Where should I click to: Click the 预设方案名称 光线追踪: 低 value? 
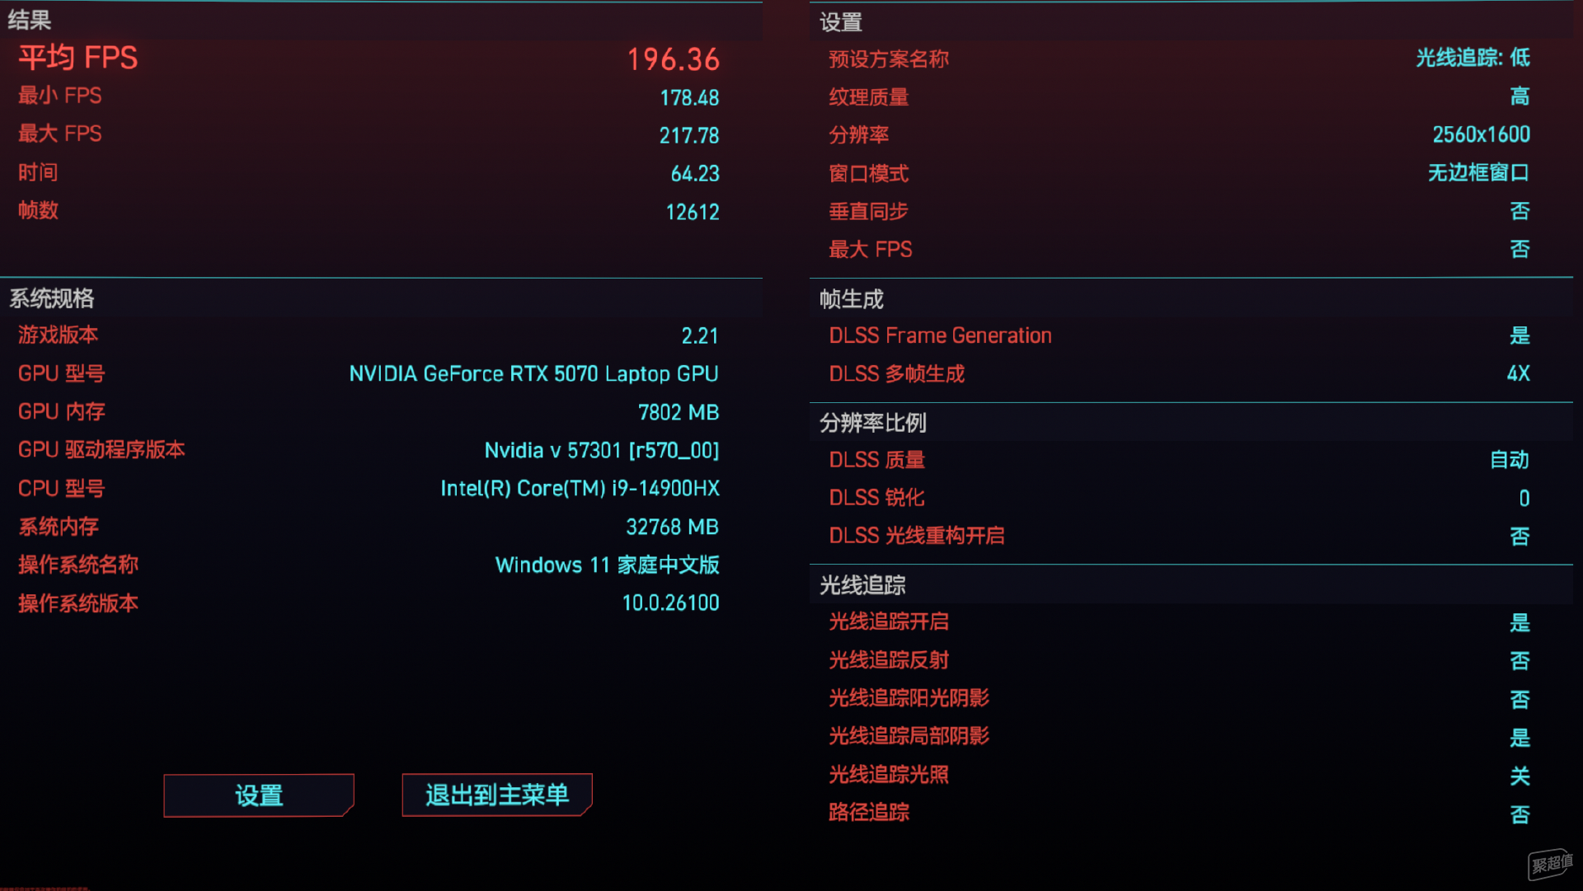click(x=1473, y=58)
